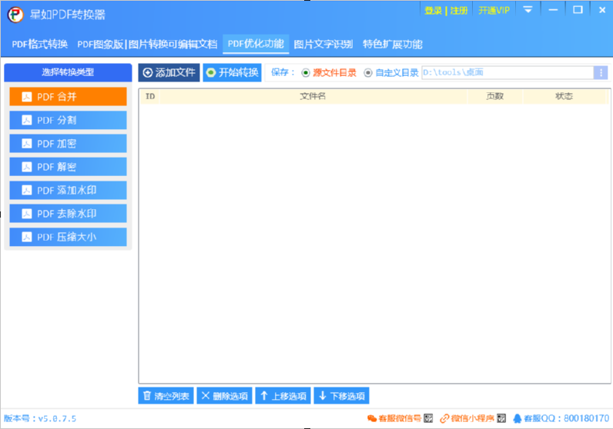Open the output folder browse button

tap(601, 73)
